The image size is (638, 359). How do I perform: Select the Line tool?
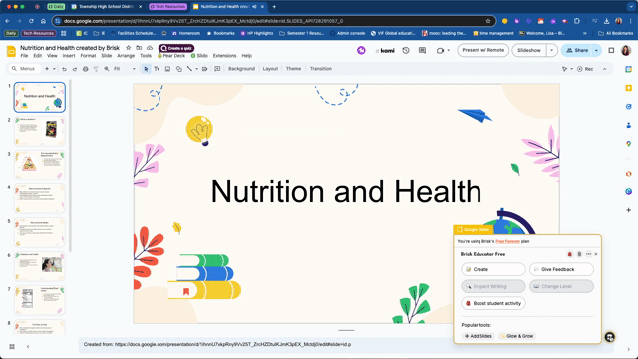pyautogui.click(x=189, y=69)
